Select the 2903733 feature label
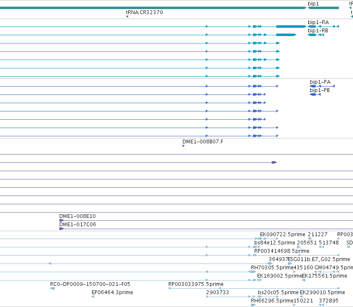 [217, 292]
